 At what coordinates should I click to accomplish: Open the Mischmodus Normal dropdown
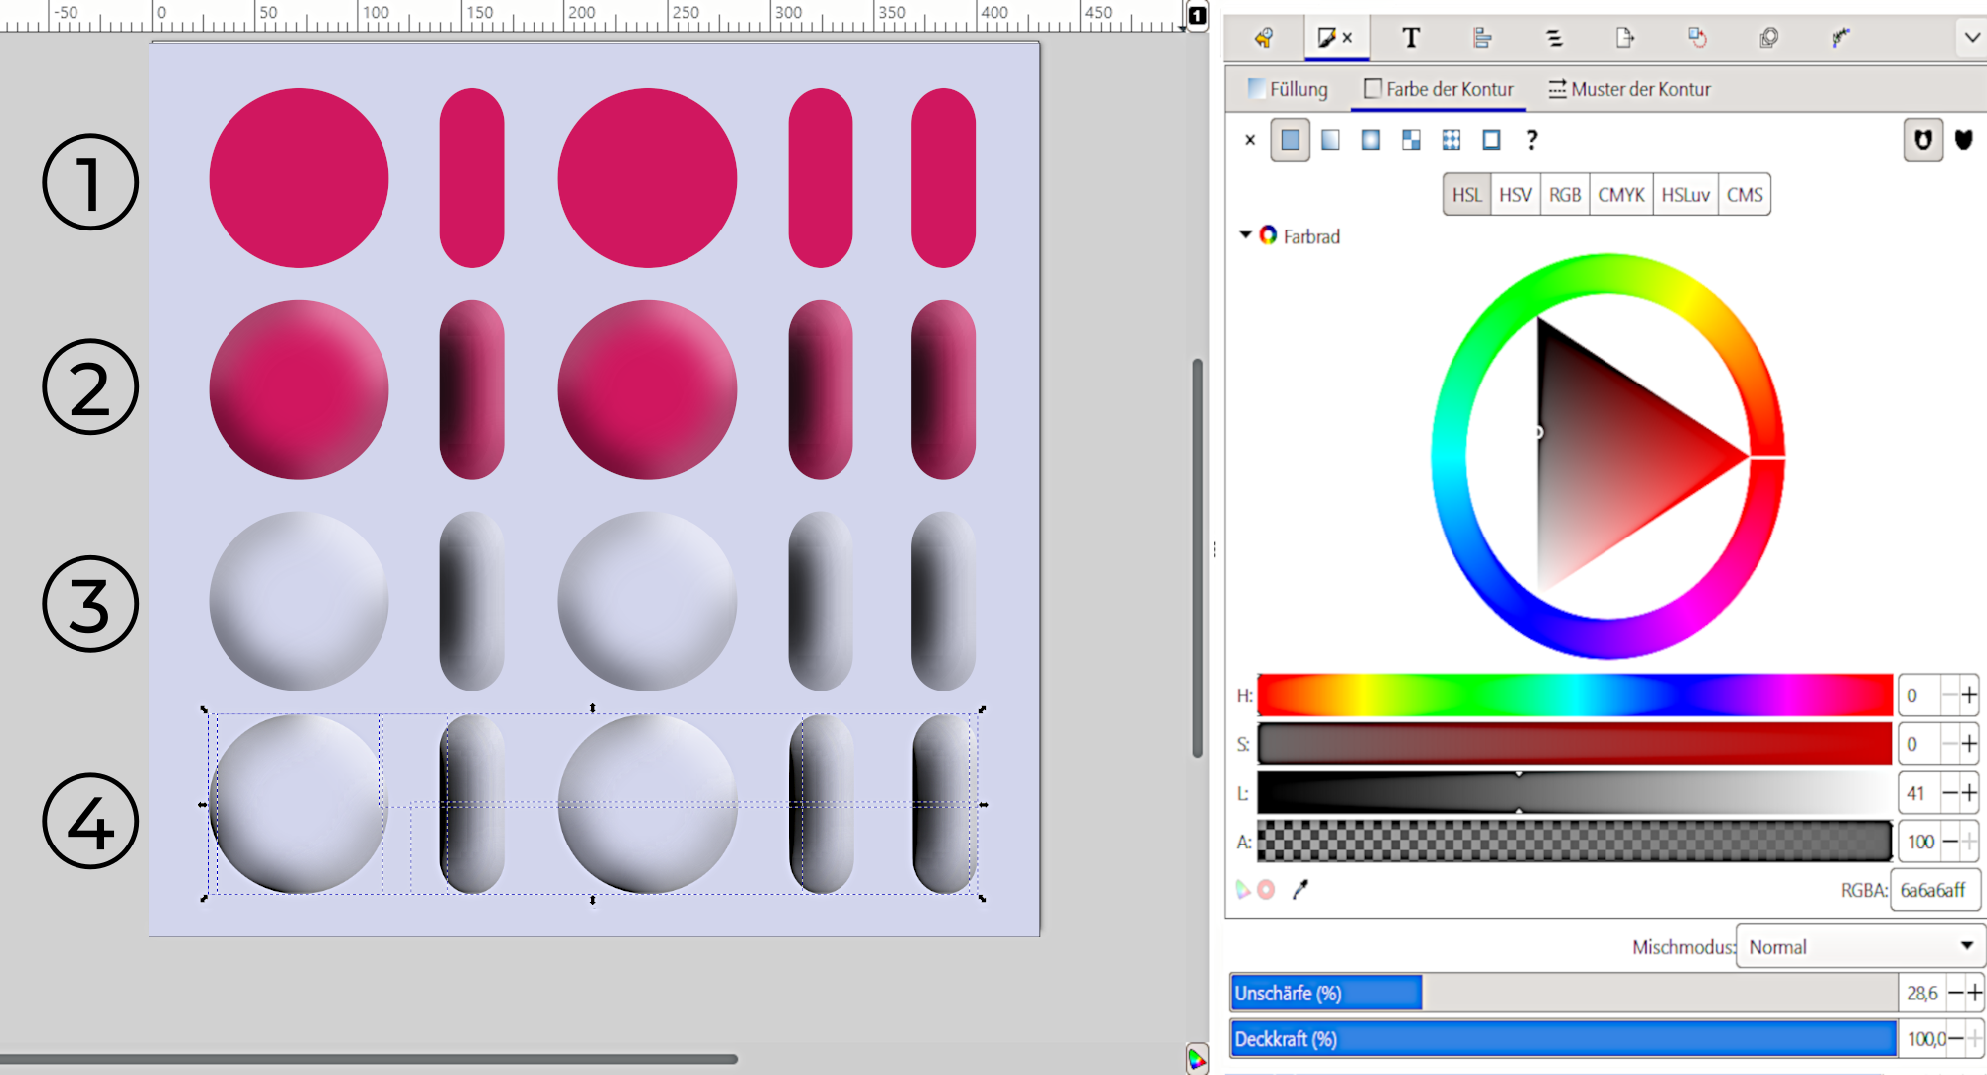pyautogui.click(x=1860, y=947)
